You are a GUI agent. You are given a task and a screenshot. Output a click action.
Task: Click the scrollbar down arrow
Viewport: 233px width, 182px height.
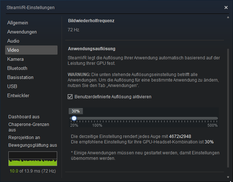pyautogui.click(x=228, y=177)
